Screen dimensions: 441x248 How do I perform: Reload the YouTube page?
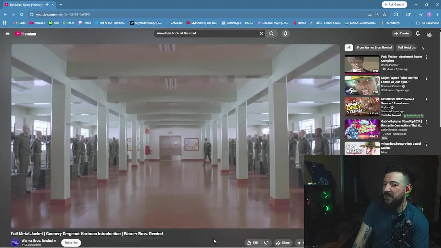click(22, 14)
